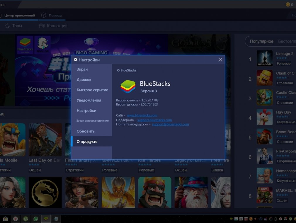Click the support@bluestacks.com email link

point(170,124)
